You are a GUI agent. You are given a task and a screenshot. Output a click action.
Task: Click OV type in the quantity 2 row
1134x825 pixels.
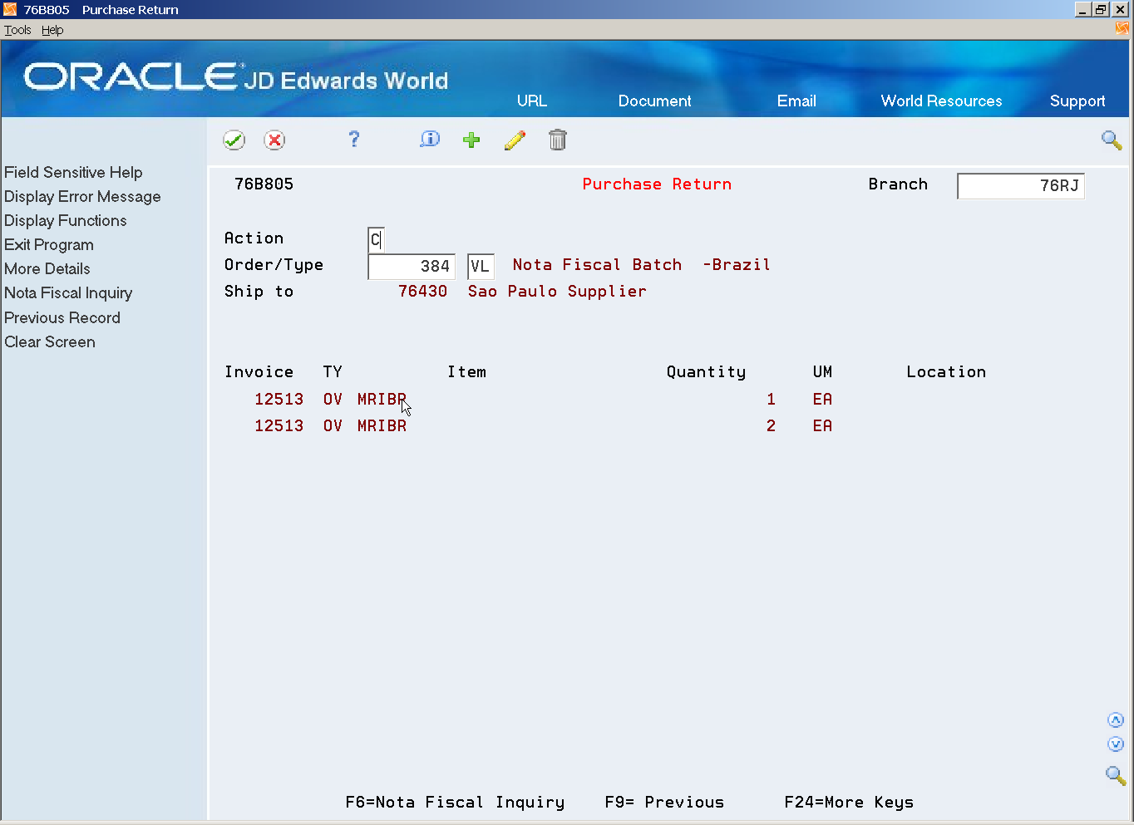pyautogui.click(x=333, y=426)
